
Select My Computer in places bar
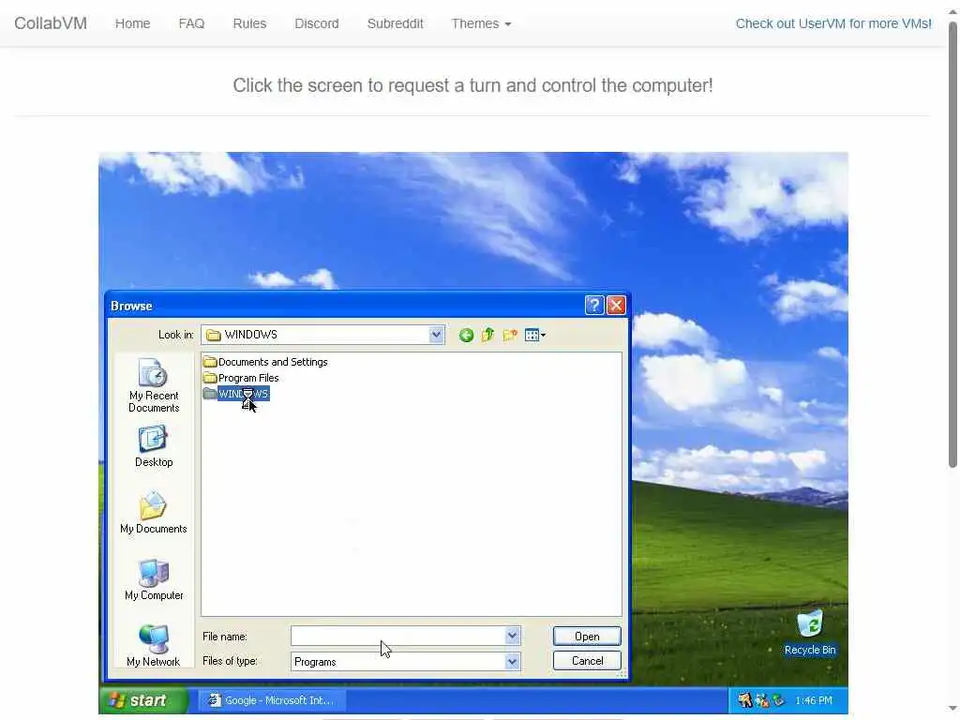pyautogui.click(x=154, y=579)
